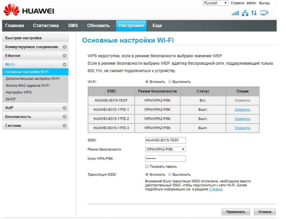Check the mobile signal strength icon
Screen dimensions: 286x220
(235, 13)
